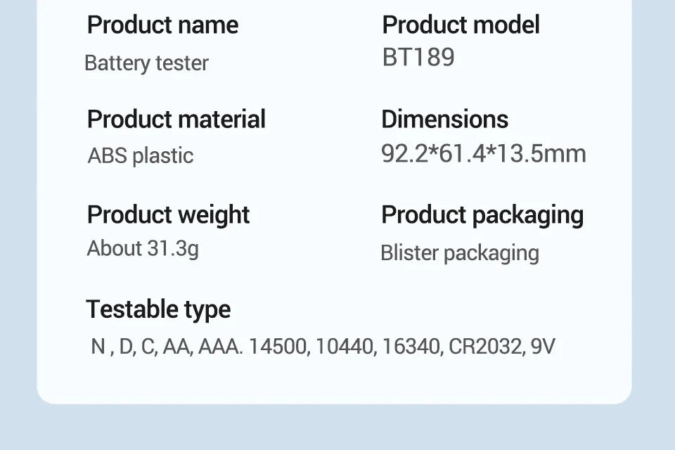Select the 'Blister packaging' text
Screen dimensions: 675x450
pos(459,253)
